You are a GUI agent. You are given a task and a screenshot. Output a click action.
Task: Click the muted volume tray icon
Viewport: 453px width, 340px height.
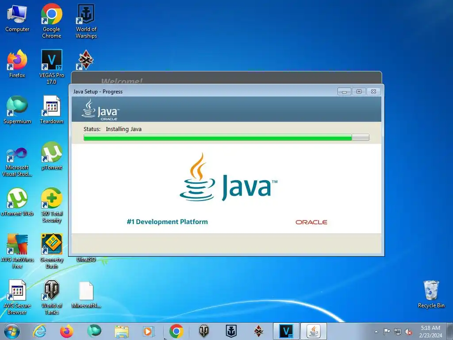point(408,332)
